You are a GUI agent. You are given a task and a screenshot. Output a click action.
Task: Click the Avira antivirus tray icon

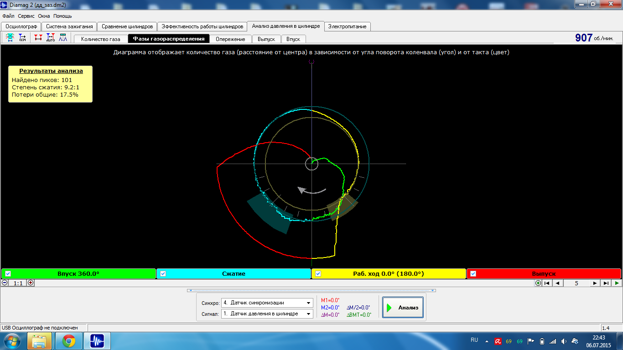[498, 341]
